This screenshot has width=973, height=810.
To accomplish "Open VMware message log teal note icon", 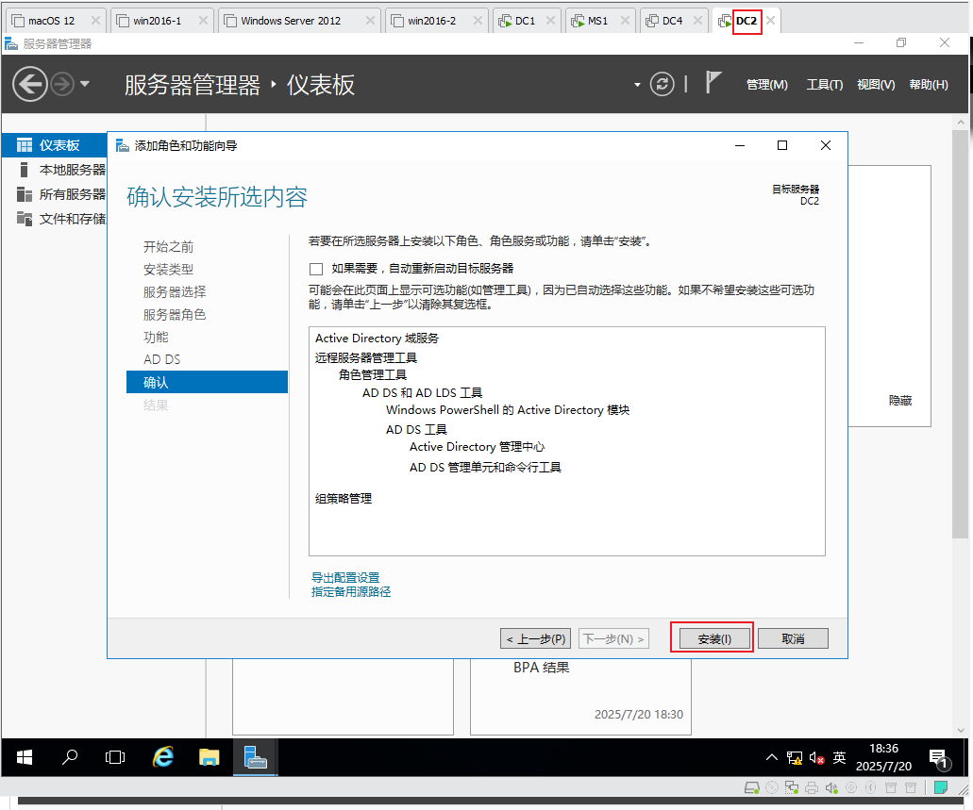I will [941, 787].
